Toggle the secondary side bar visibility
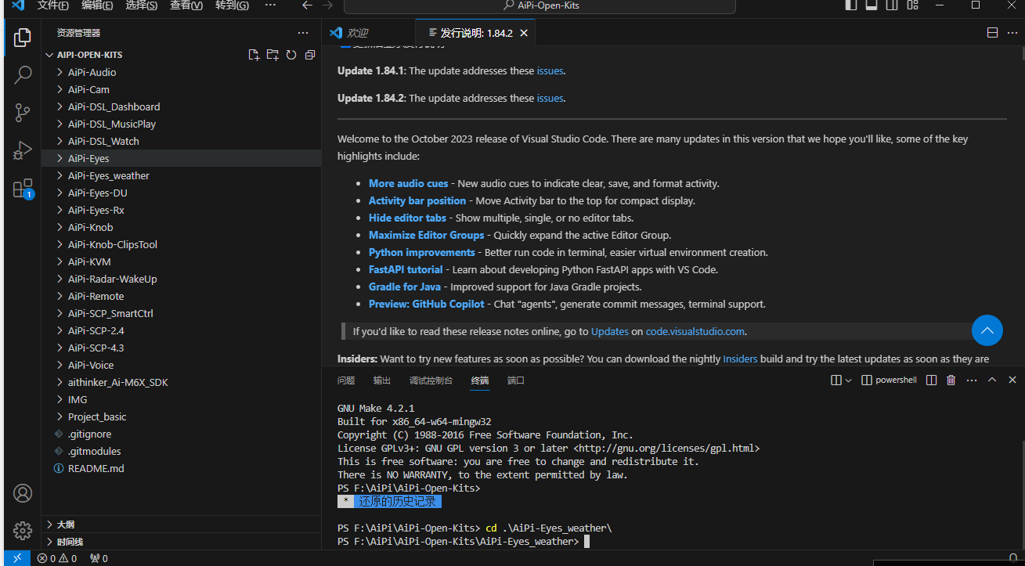This screenshot has width=1025, height=566. click(891, 5)
